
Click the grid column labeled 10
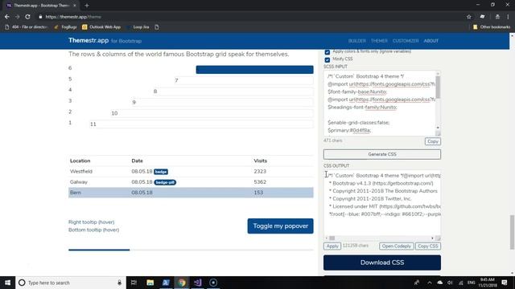point(212,113)
